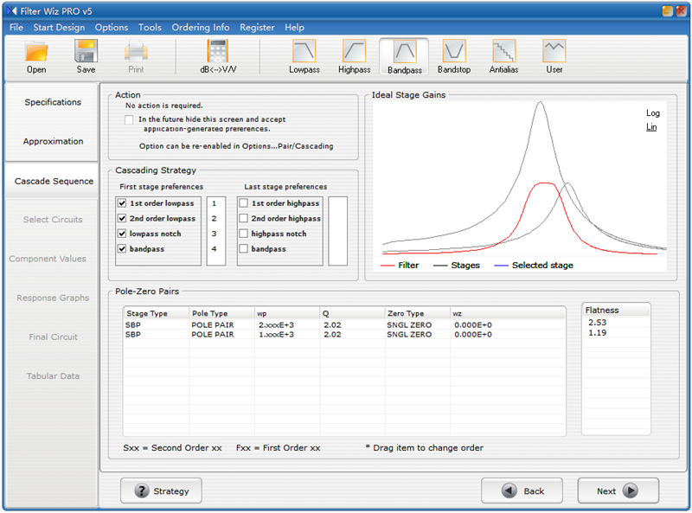Click the Q column header
This screenshot has height=513, width=692.
(352, 313)
